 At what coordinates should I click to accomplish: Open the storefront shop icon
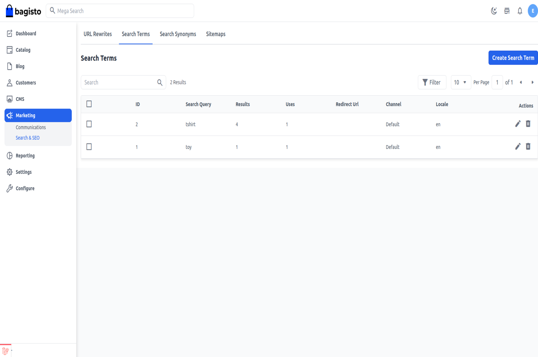(507, 11)
